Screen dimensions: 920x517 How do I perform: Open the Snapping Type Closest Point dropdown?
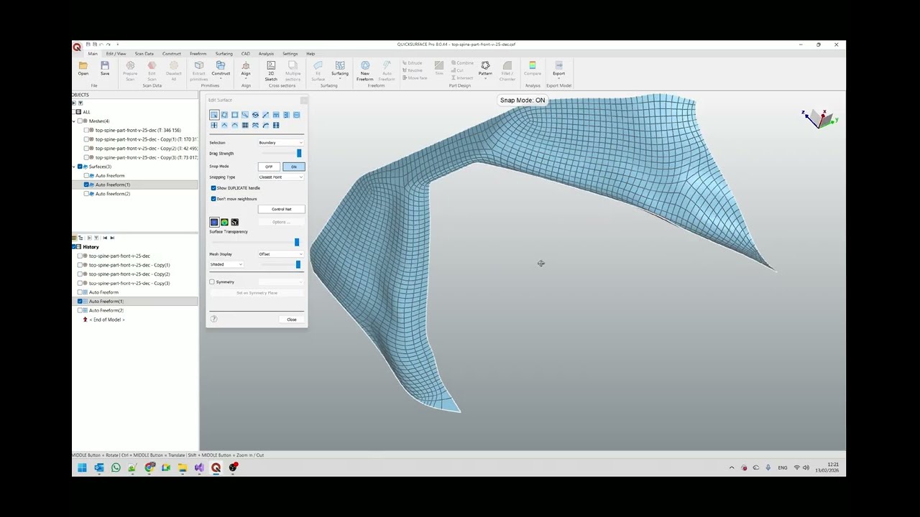click(281, 177)
